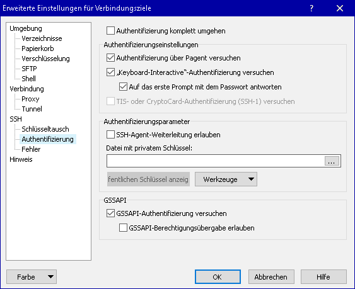Go to Verschlüsselung page
The height and width of the screenshot is (289, 355).
click(45, 59)
